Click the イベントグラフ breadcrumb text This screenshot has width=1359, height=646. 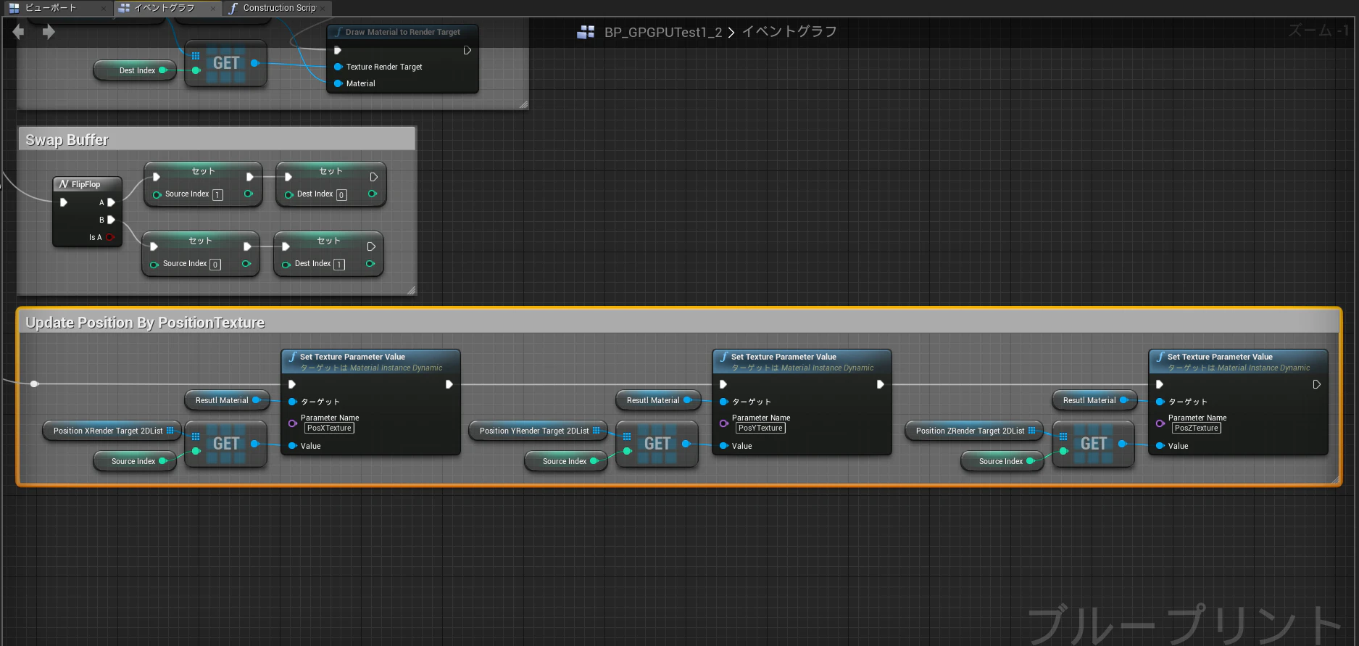pyautogui.click(x=789, y=32)
